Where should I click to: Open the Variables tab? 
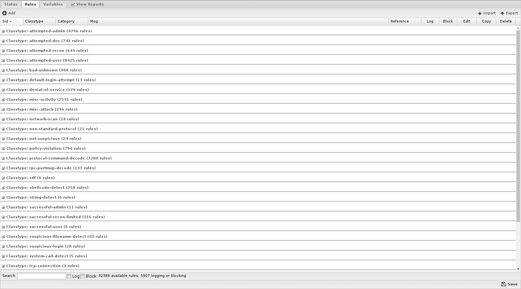53,4
